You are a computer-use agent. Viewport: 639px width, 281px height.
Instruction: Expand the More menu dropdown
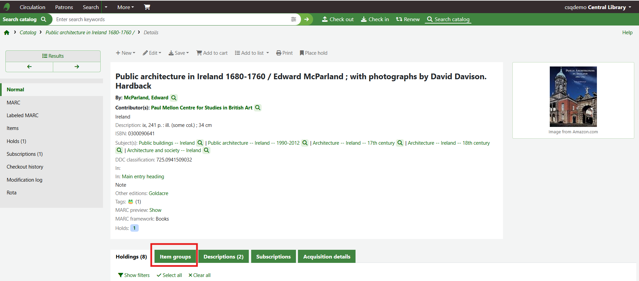click(x=126, y=7)
